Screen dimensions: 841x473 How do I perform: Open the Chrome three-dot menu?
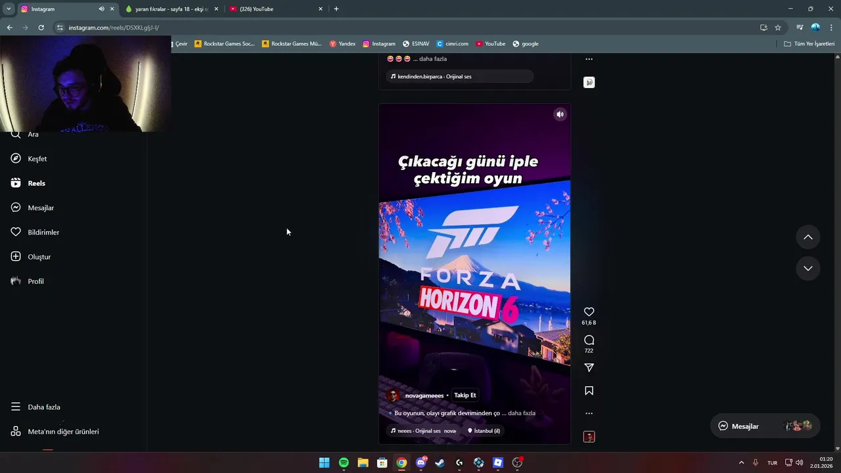tap(831, 28)
